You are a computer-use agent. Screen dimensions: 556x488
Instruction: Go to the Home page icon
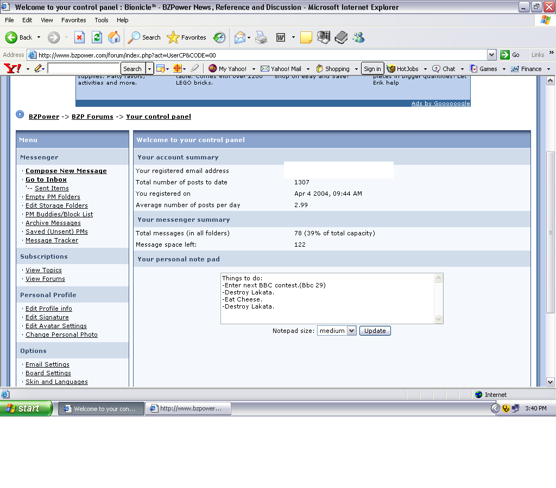[x=114, y=37]
